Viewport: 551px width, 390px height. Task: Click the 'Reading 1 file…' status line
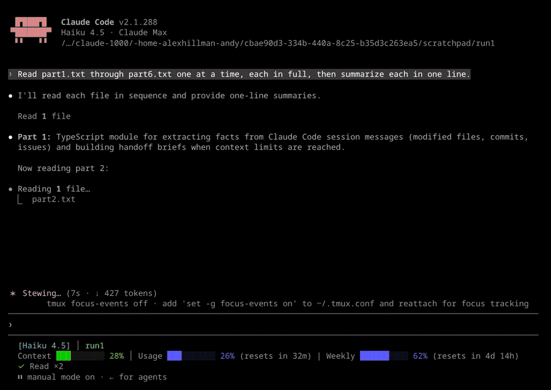[x=54, y=189]
